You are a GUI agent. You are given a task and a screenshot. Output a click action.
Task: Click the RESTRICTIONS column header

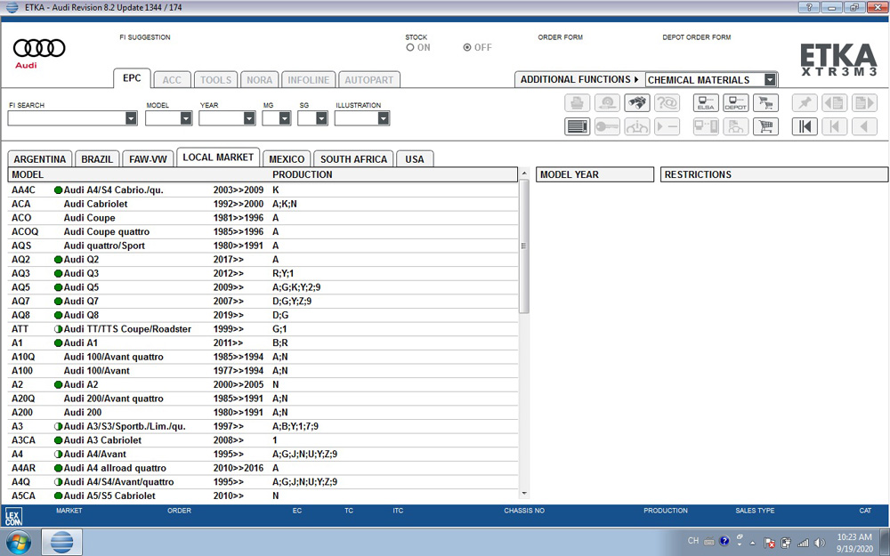(x=774, y=174)
